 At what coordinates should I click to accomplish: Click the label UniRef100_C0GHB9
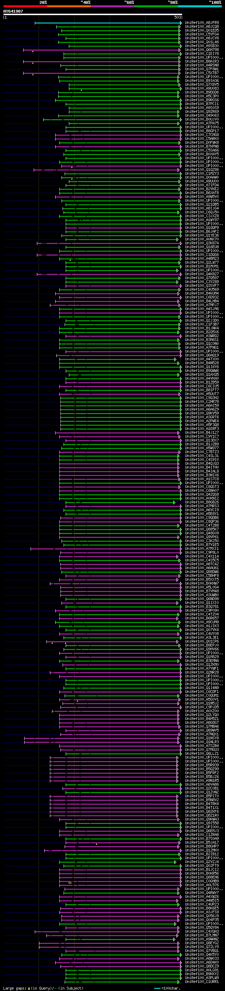(202, 881)
